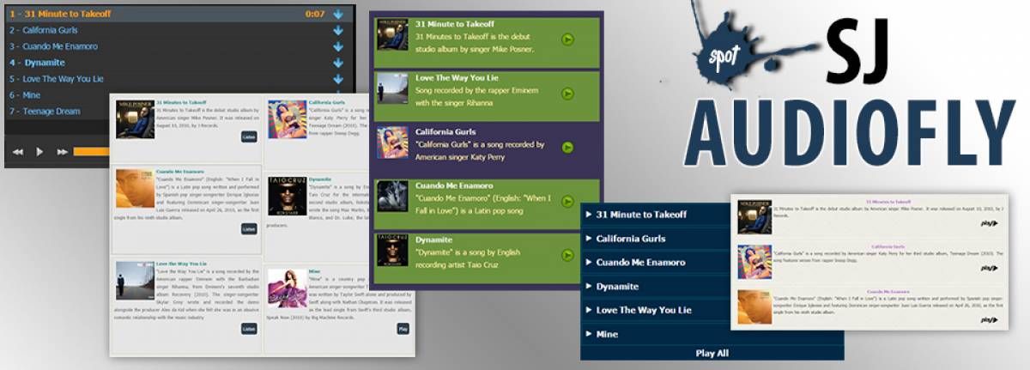Select '6 - Mine' in the dark playlist
The width and height of the screenshot is (1030, 370).
(25, 95)
